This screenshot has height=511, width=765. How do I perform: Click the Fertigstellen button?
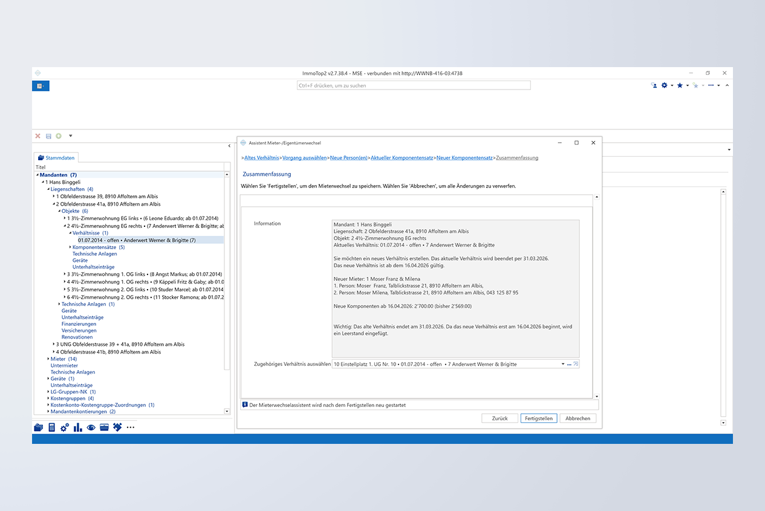(x=538, y=418)
